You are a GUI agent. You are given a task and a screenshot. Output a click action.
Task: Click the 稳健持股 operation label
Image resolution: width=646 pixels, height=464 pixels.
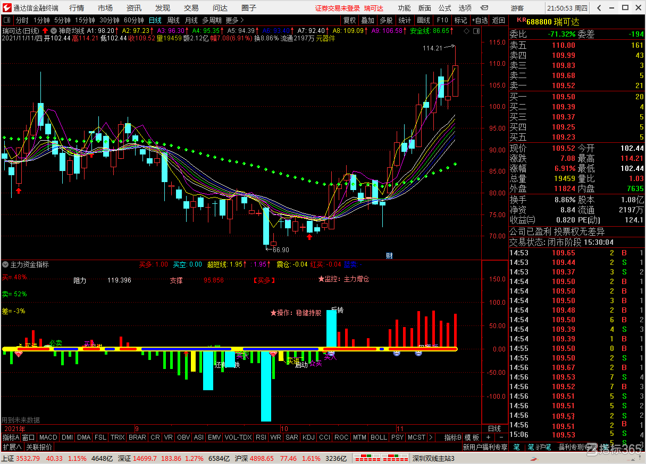308,313
